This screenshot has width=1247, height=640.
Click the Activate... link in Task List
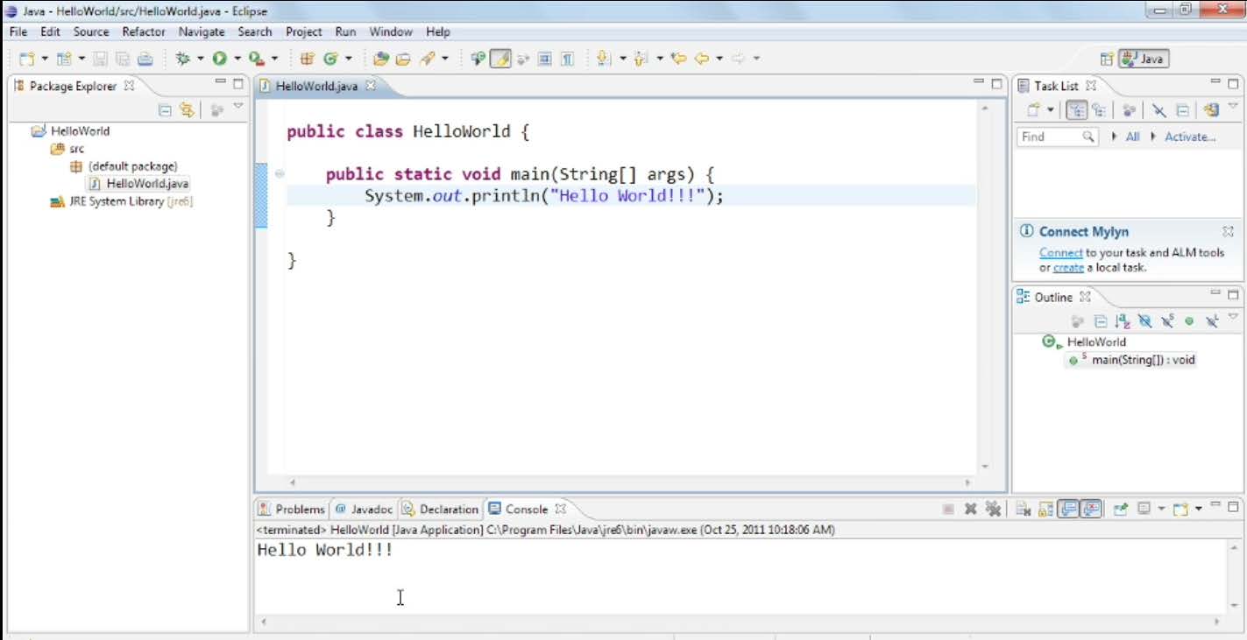tap(1190, 137)
